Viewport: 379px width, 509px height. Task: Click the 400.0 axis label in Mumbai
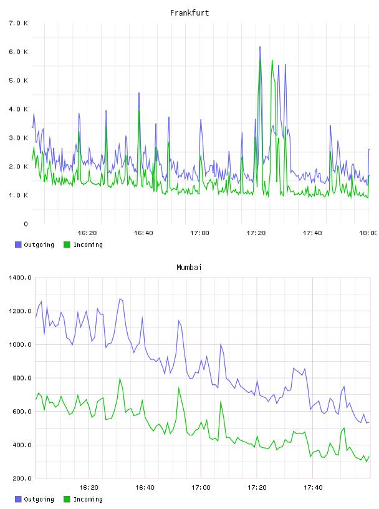pos(22,445)
